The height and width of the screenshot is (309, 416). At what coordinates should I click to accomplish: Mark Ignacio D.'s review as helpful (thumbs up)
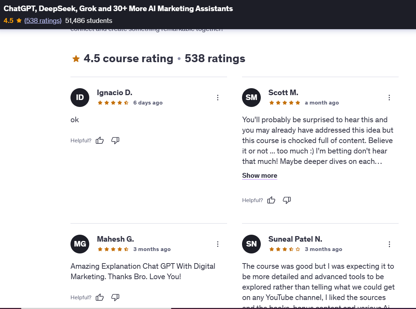coord(100,140)
